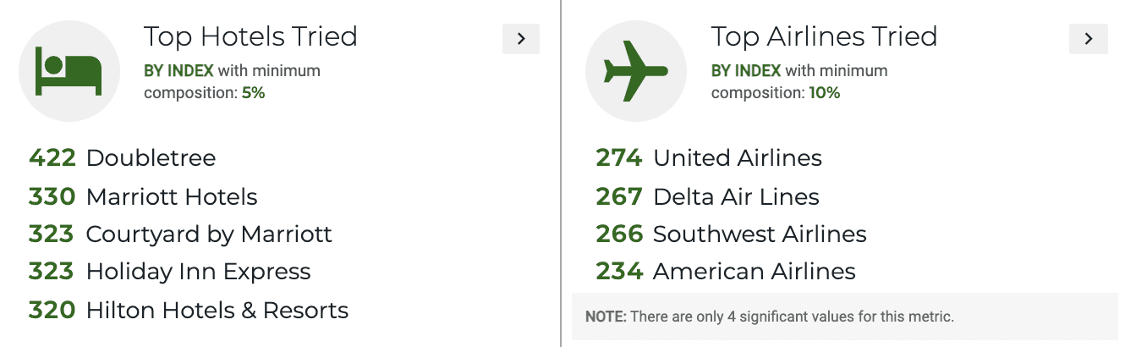
Task: Choose the Holiday Inn Express entry
Action: [x=169, y=273]
